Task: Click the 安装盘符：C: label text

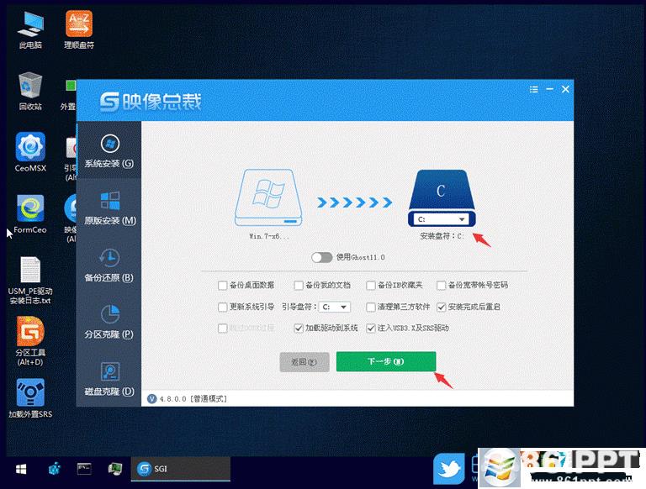Action: (442, 236)
